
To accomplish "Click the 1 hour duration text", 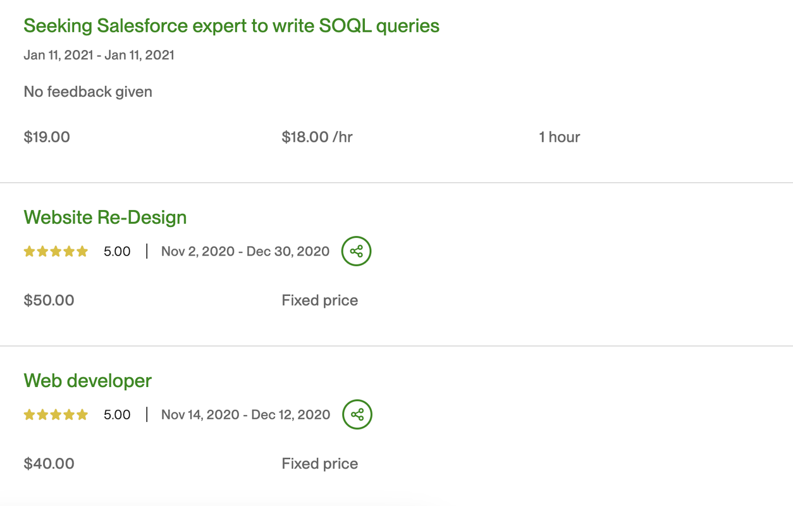I will pyautogui.click(x=559, y=137).
